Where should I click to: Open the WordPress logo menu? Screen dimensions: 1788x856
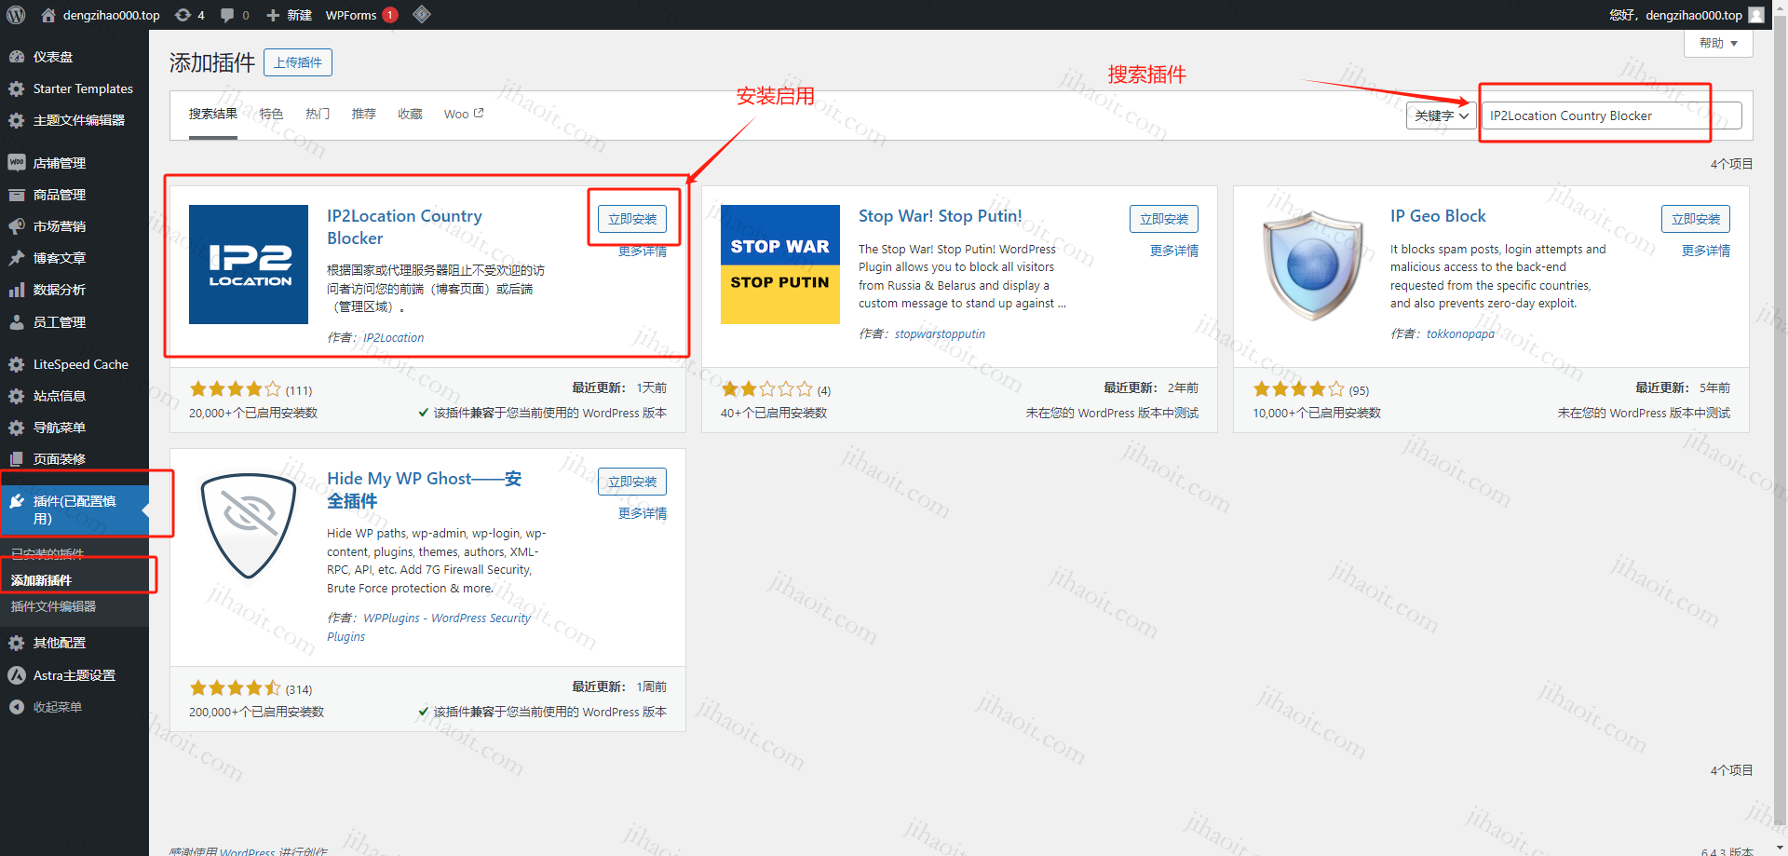[16, 15]
